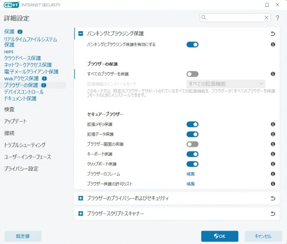Click badge 2 next to 保護
287x244 pixels.
tap(20, 32)
